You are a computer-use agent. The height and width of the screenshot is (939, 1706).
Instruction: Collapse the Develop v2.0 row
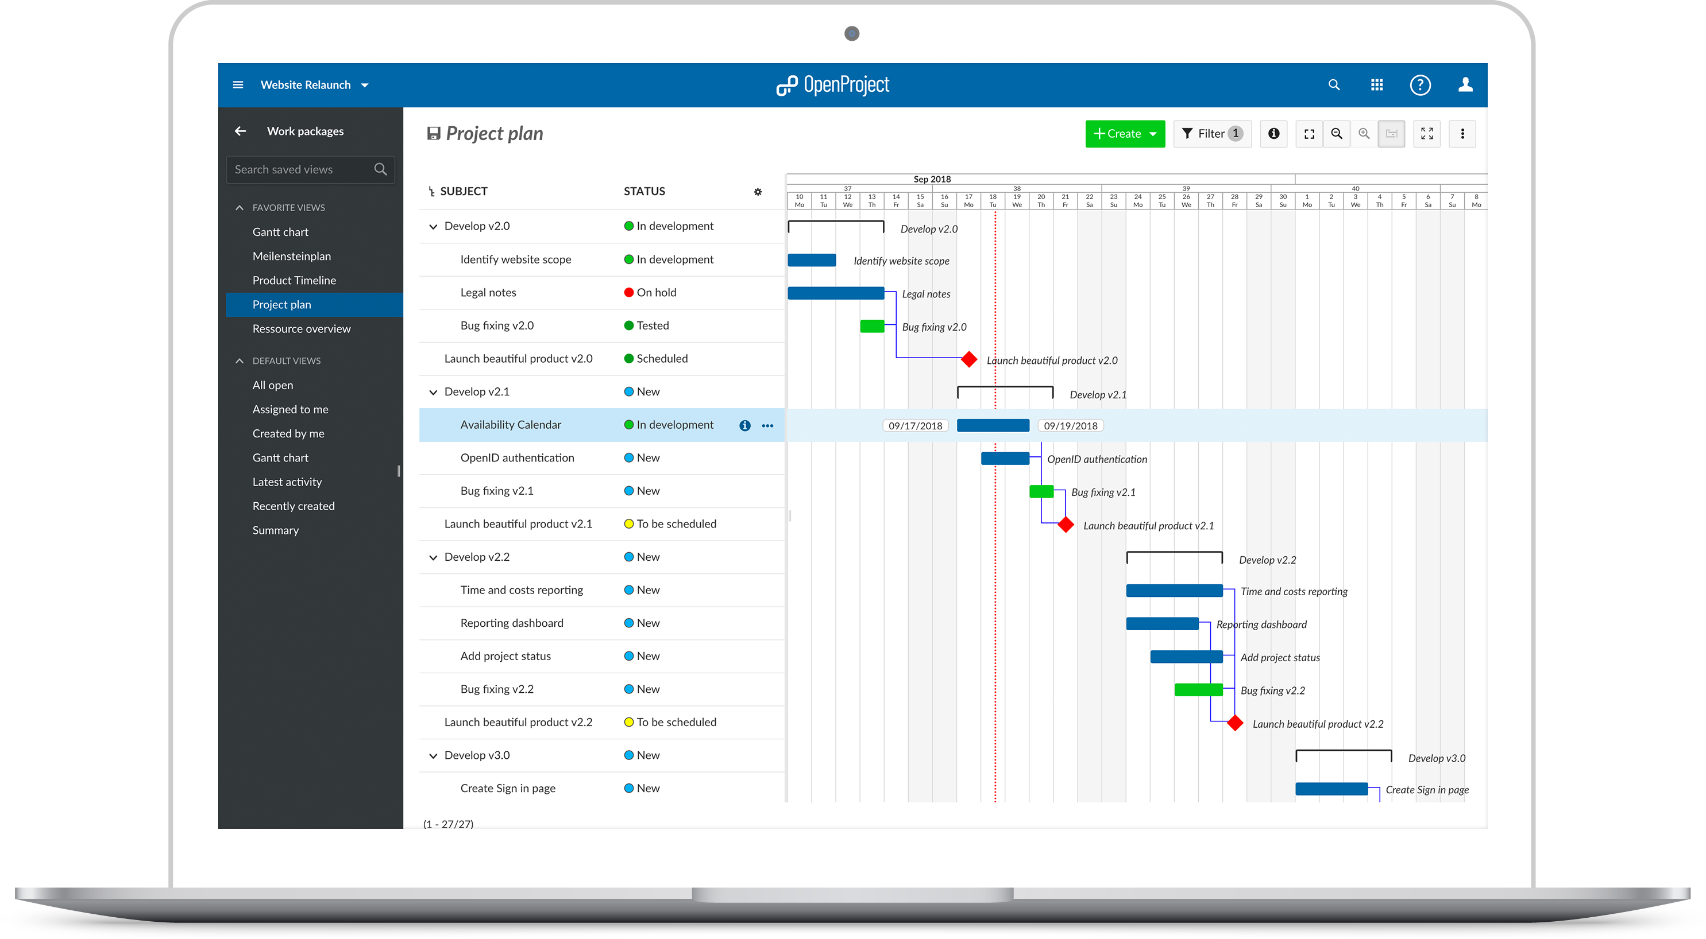tap(433, 226)
